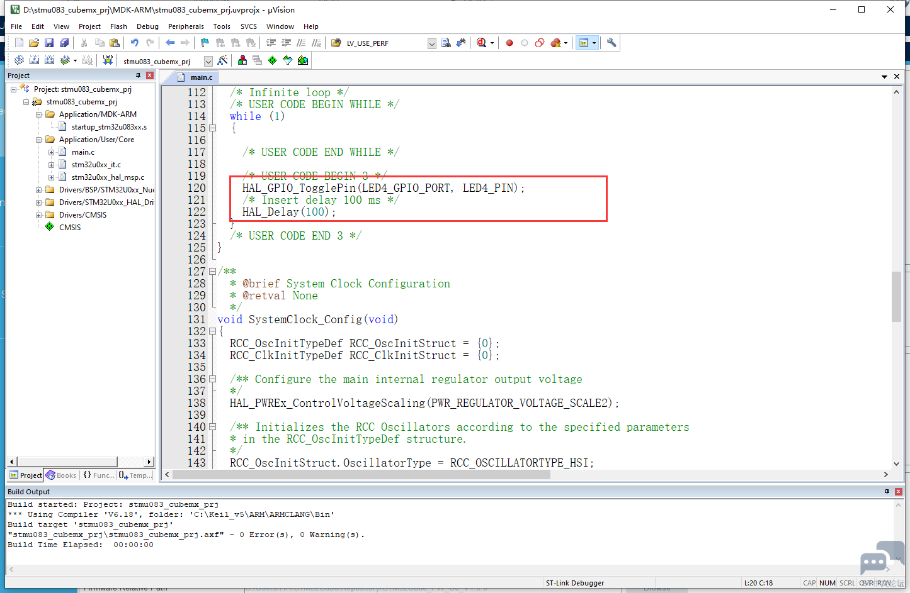910x593 pixels.
Task: Collapse the while-loop code fold at line 115
Action: pos(213,128)
